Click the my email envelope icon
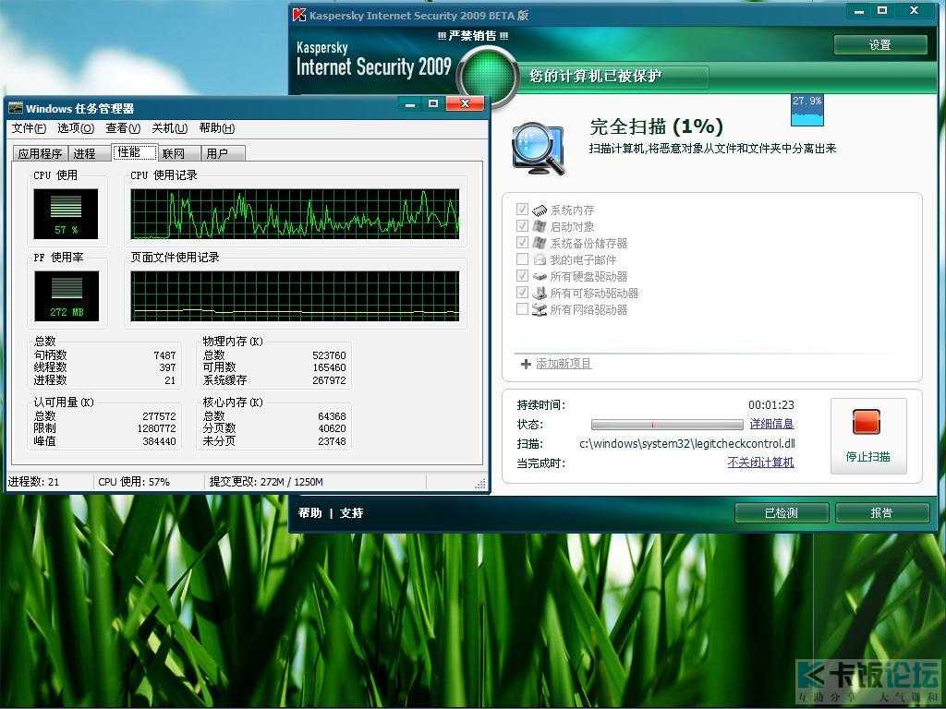This screenshot has height=709, width=946. point(540,259)
